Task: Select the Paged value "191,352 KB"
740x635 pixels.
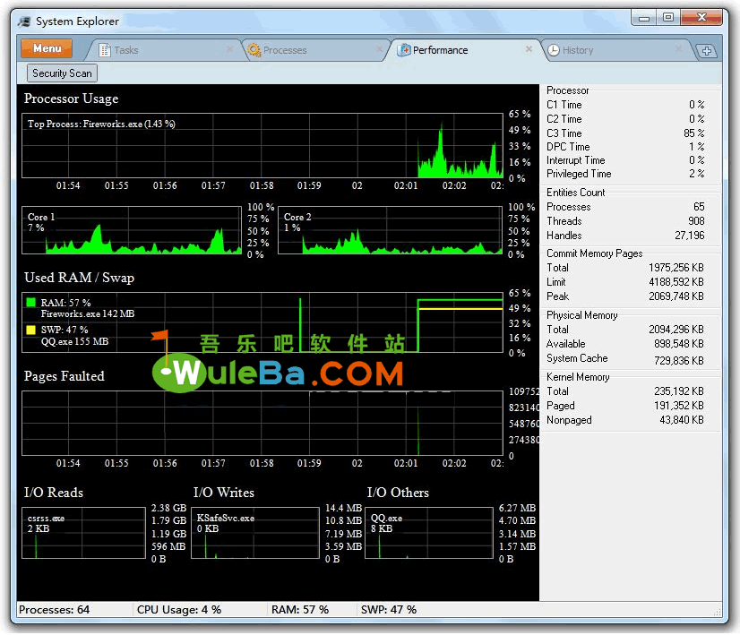Action: tap(679, 405)
